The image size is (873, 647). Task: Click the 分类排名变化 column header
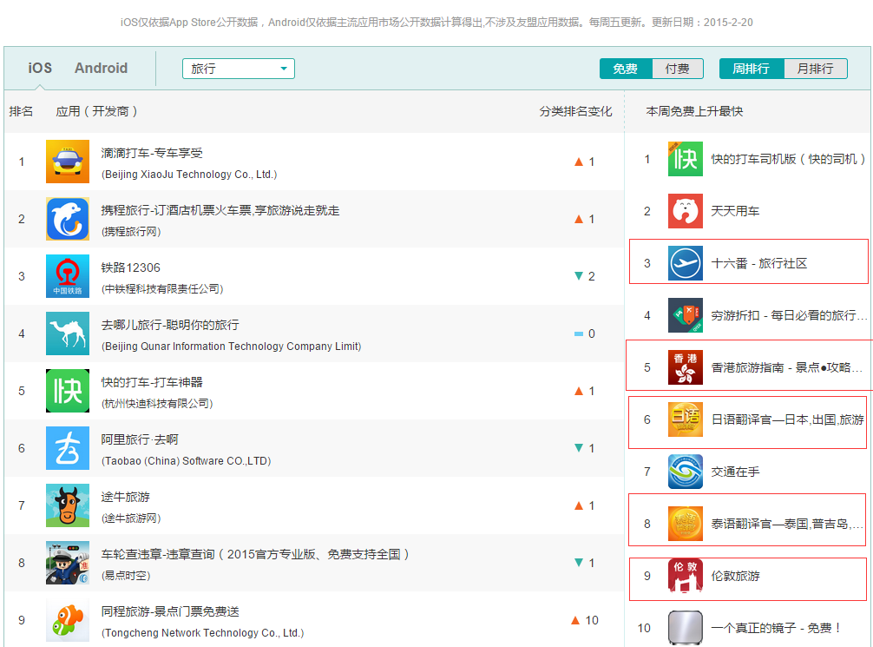(575, 111)
